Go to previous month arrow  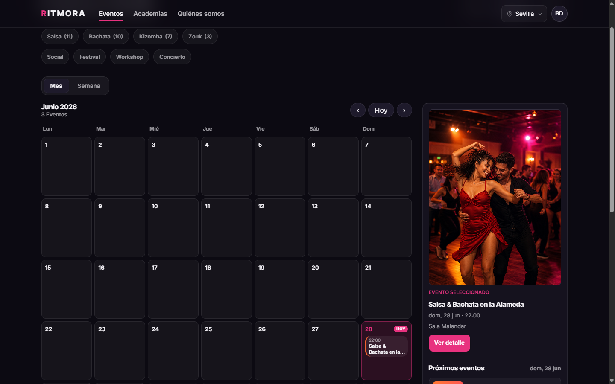tap(358, 110)
